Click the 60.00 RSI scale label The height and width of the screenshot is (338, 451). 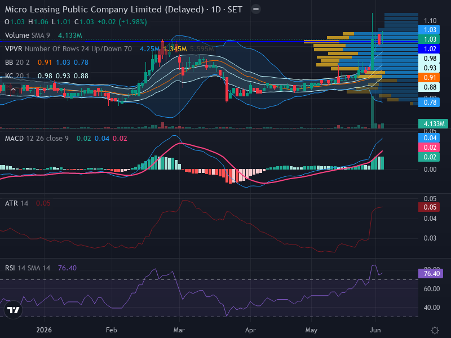pos(432,289)
